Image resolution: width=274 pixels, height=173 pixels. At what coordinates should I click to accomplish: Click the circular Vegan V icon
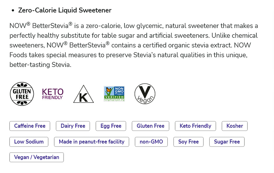click(x=145, y=93)
